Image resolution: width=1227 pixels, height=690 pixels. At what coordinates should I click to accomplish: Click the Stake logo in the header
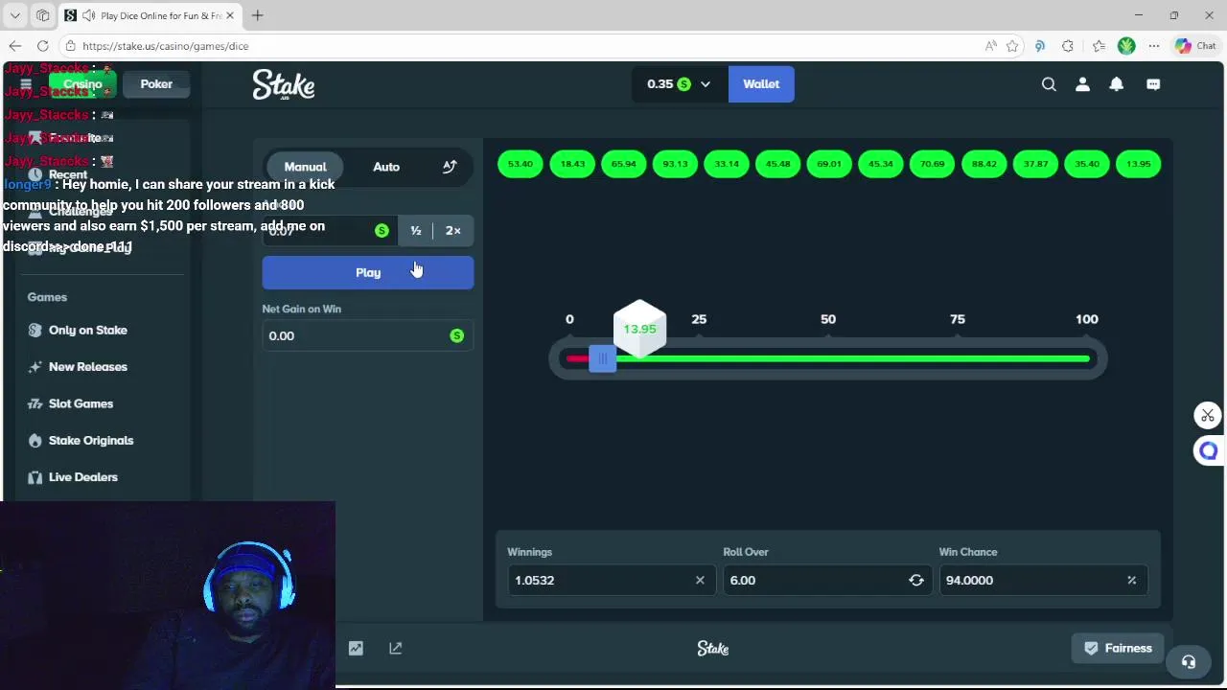[x=284, y=84]
